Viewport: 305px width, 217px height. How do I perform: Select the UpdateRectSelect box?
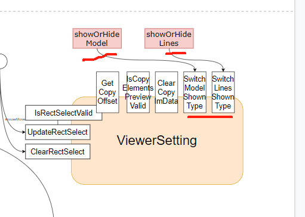pyautogui.click(x=58, y=132)
